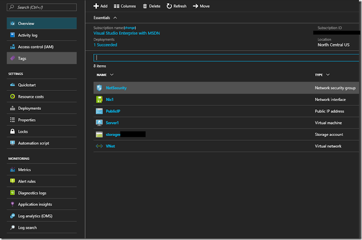Click the Columns grid icon
Viewport: 362px width, 240px height.
pyautogui.click(x=116, y=6)
